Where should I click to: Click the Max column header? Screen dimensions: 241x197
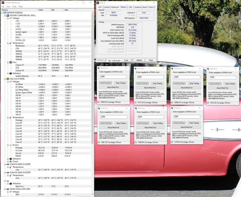(x=70, y=10)
